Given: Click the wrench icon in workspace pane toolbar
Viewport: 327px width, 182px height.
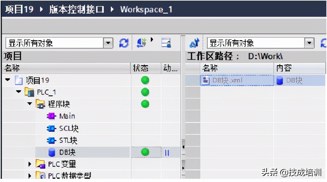Looking at the screenshot, I should point(195,43).
